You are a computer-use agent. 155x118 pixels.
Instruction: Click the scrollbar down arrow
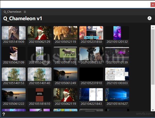click(153, 110)
